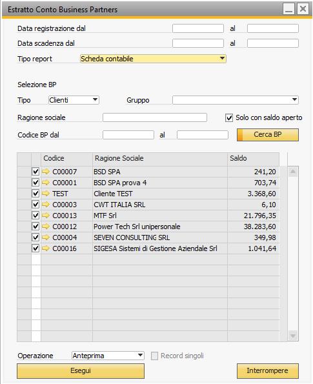Image resolution: width=313 pixels, height=384 pixels.
Task: Click scroll down arrow of BP table
Action: [x=293, y=336]
